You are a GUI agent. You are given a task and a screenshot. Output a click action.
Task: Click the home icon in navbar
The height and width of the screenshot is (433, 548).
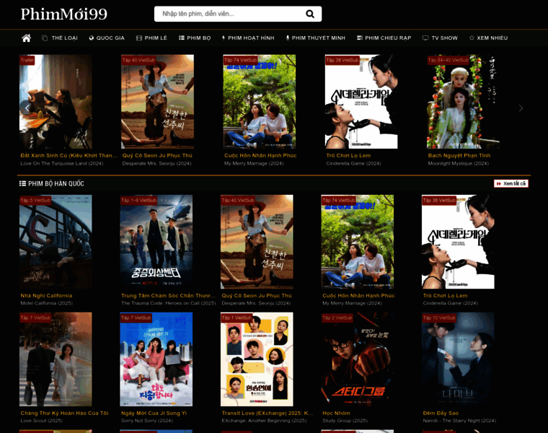pos(26,38)
